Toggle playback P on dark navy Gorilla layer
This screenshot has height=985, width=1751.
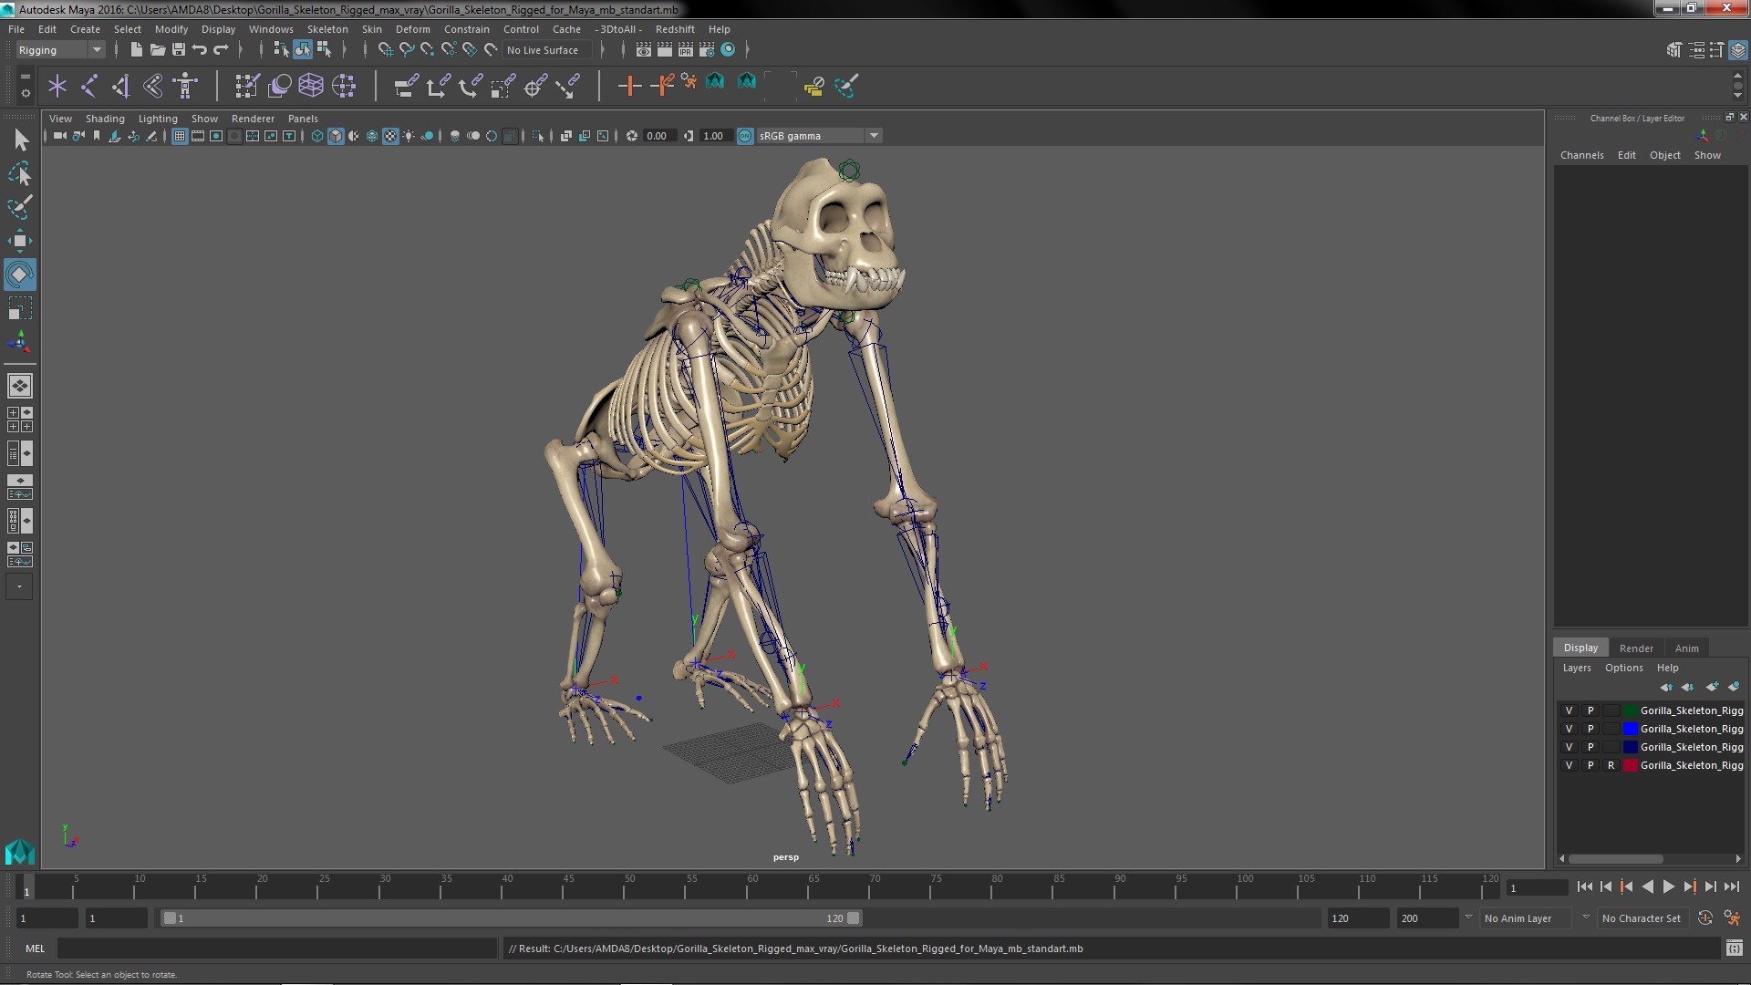click(x=1590, y=747)
